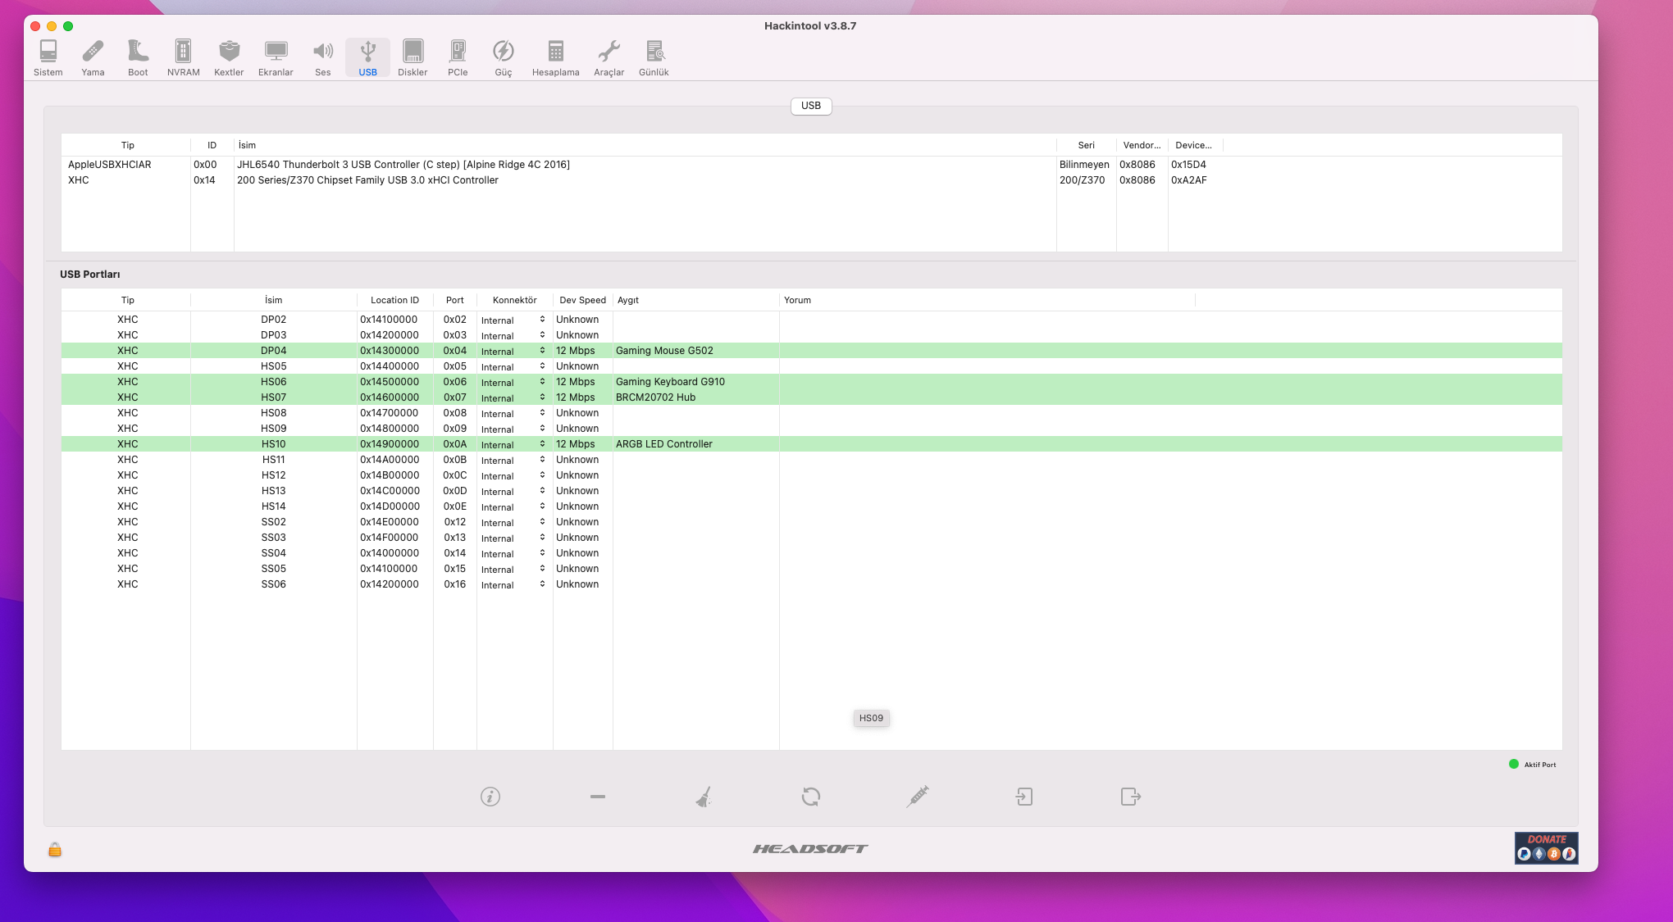Click the lock icon at bottom left
This screenshot has width=1673, height=922.
(x=55, y=850)
